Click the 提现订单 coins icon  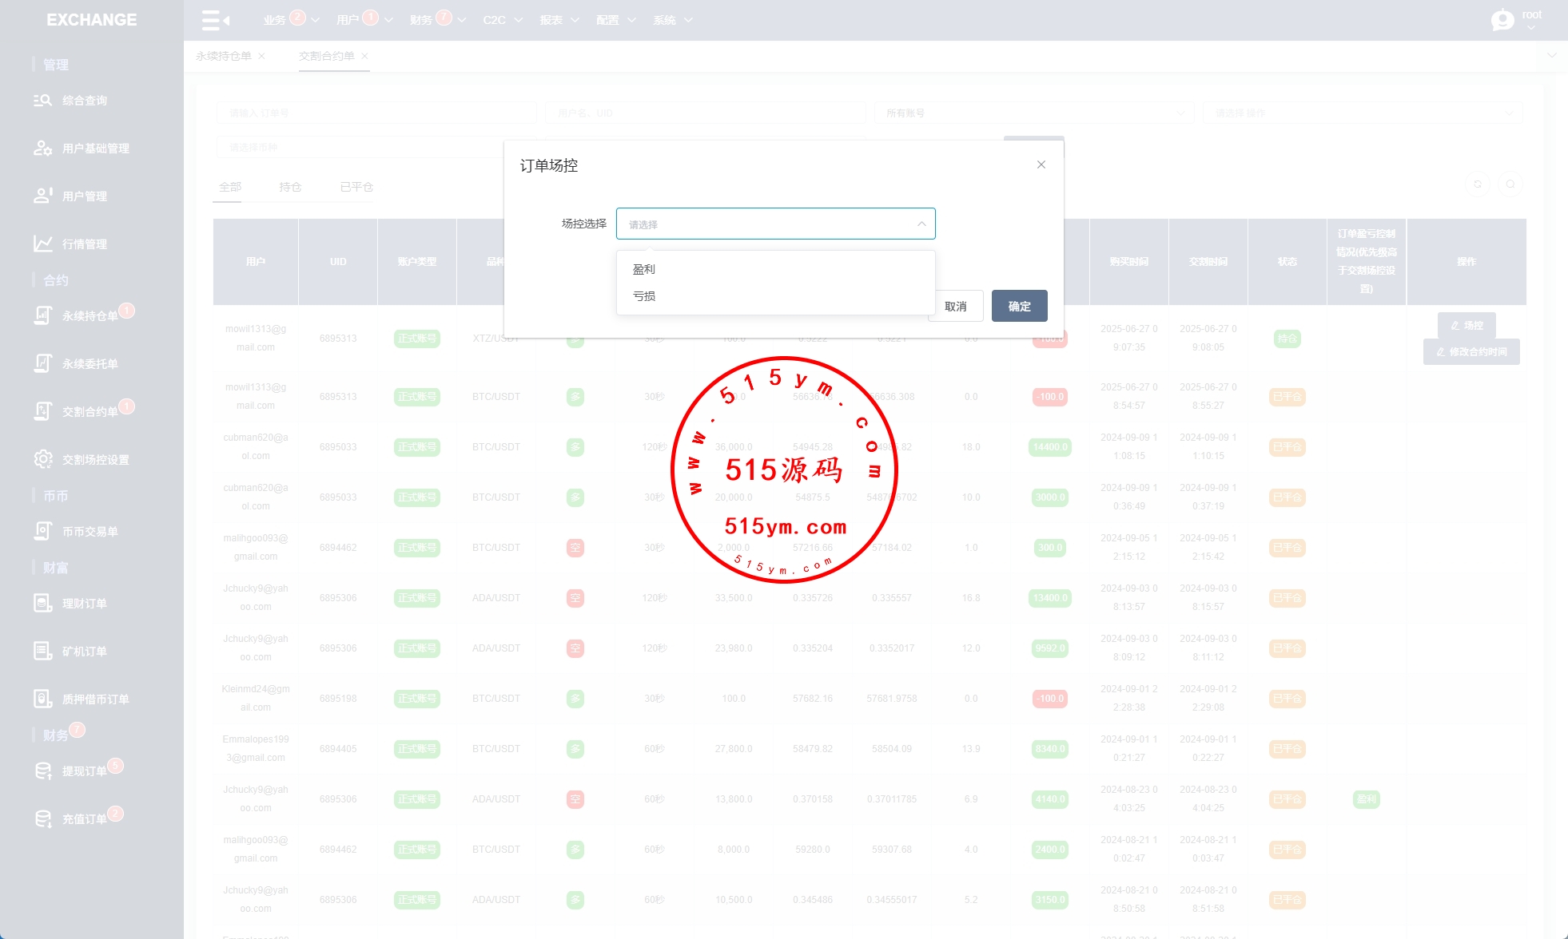click(42, 771)
